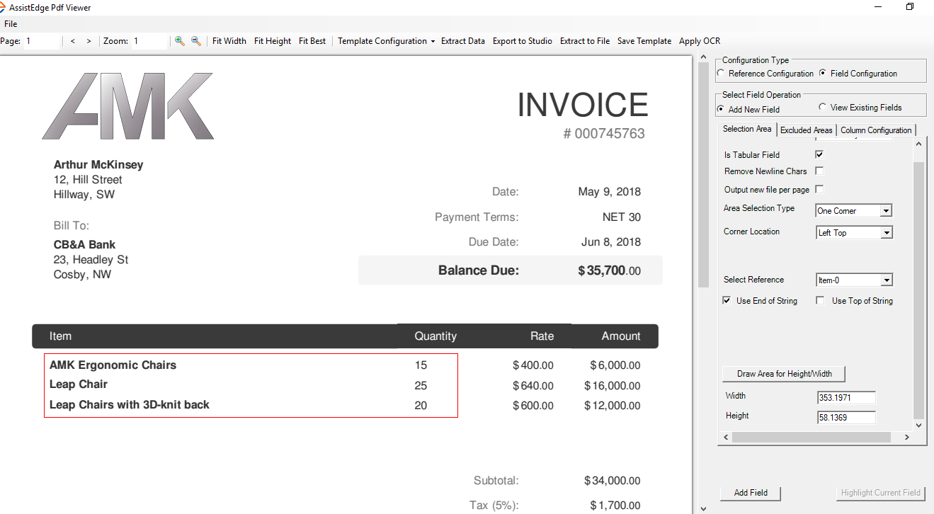Viewport: 934px width, 514px height.
Task: Click invoice number # 000745763
Action: [604, 134]
